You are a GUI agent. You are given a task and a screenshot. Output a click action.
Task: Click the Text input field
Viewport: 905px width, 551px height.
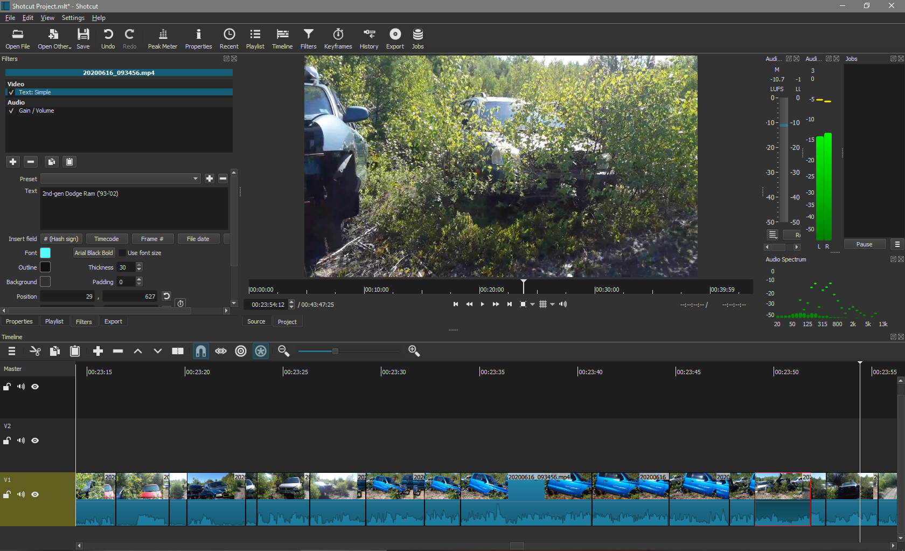click(x=134, y=209)
